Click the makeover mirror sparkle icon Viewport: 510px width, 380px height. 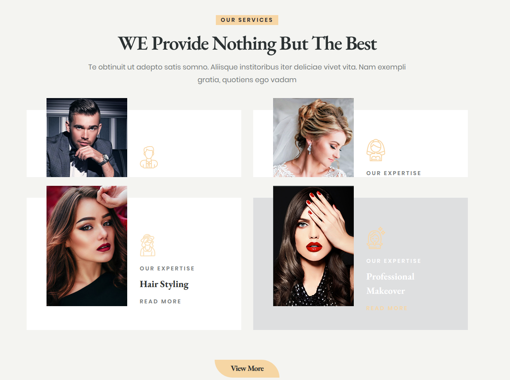point(376,238)
